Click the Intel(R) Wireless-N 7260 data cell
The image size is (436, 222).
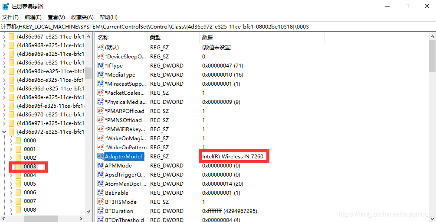(x=233, y=157)
